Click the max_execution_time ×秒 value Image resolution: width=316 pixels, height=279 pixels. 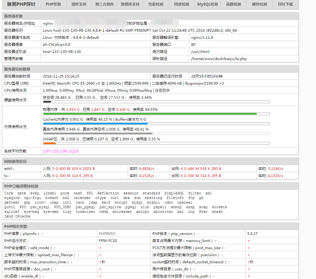(x=102, y=262)
